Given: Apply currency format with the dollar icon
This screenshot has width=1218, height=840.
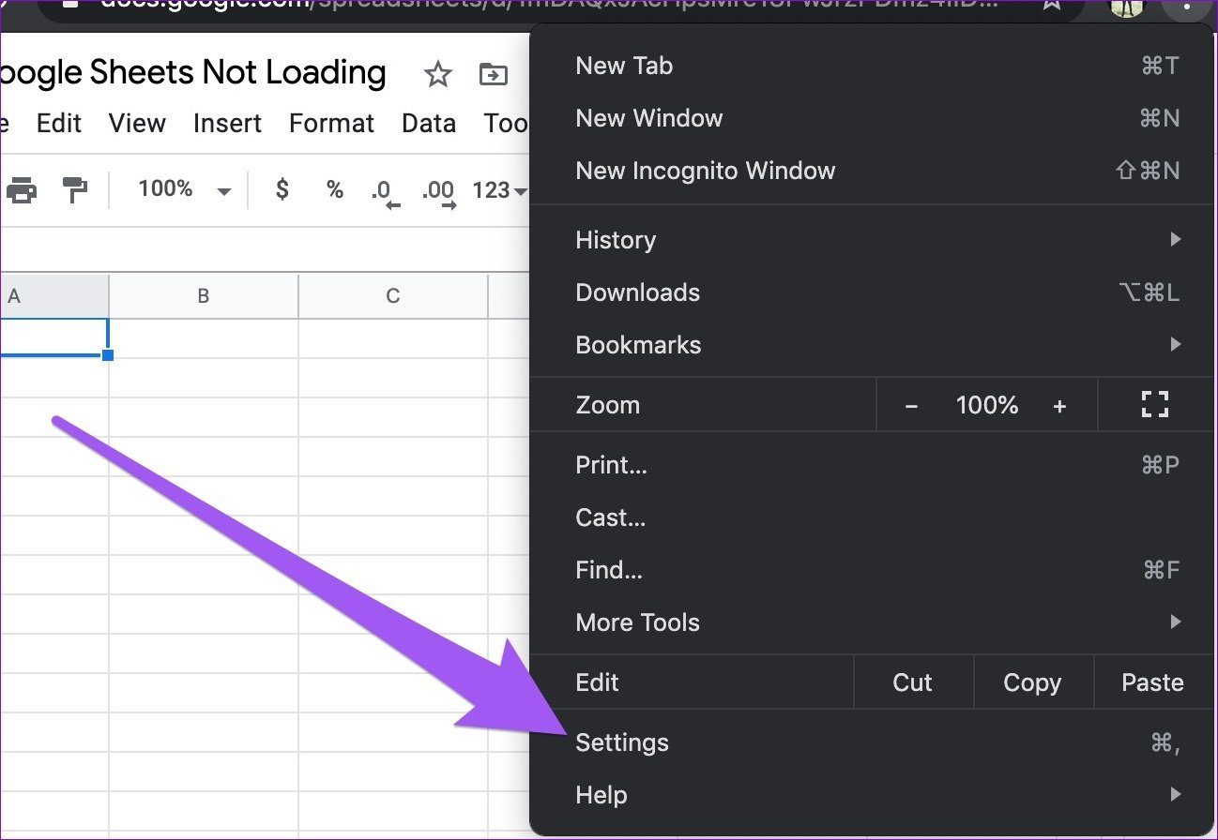Looking at the screenshot, I should tap(281, 190).
